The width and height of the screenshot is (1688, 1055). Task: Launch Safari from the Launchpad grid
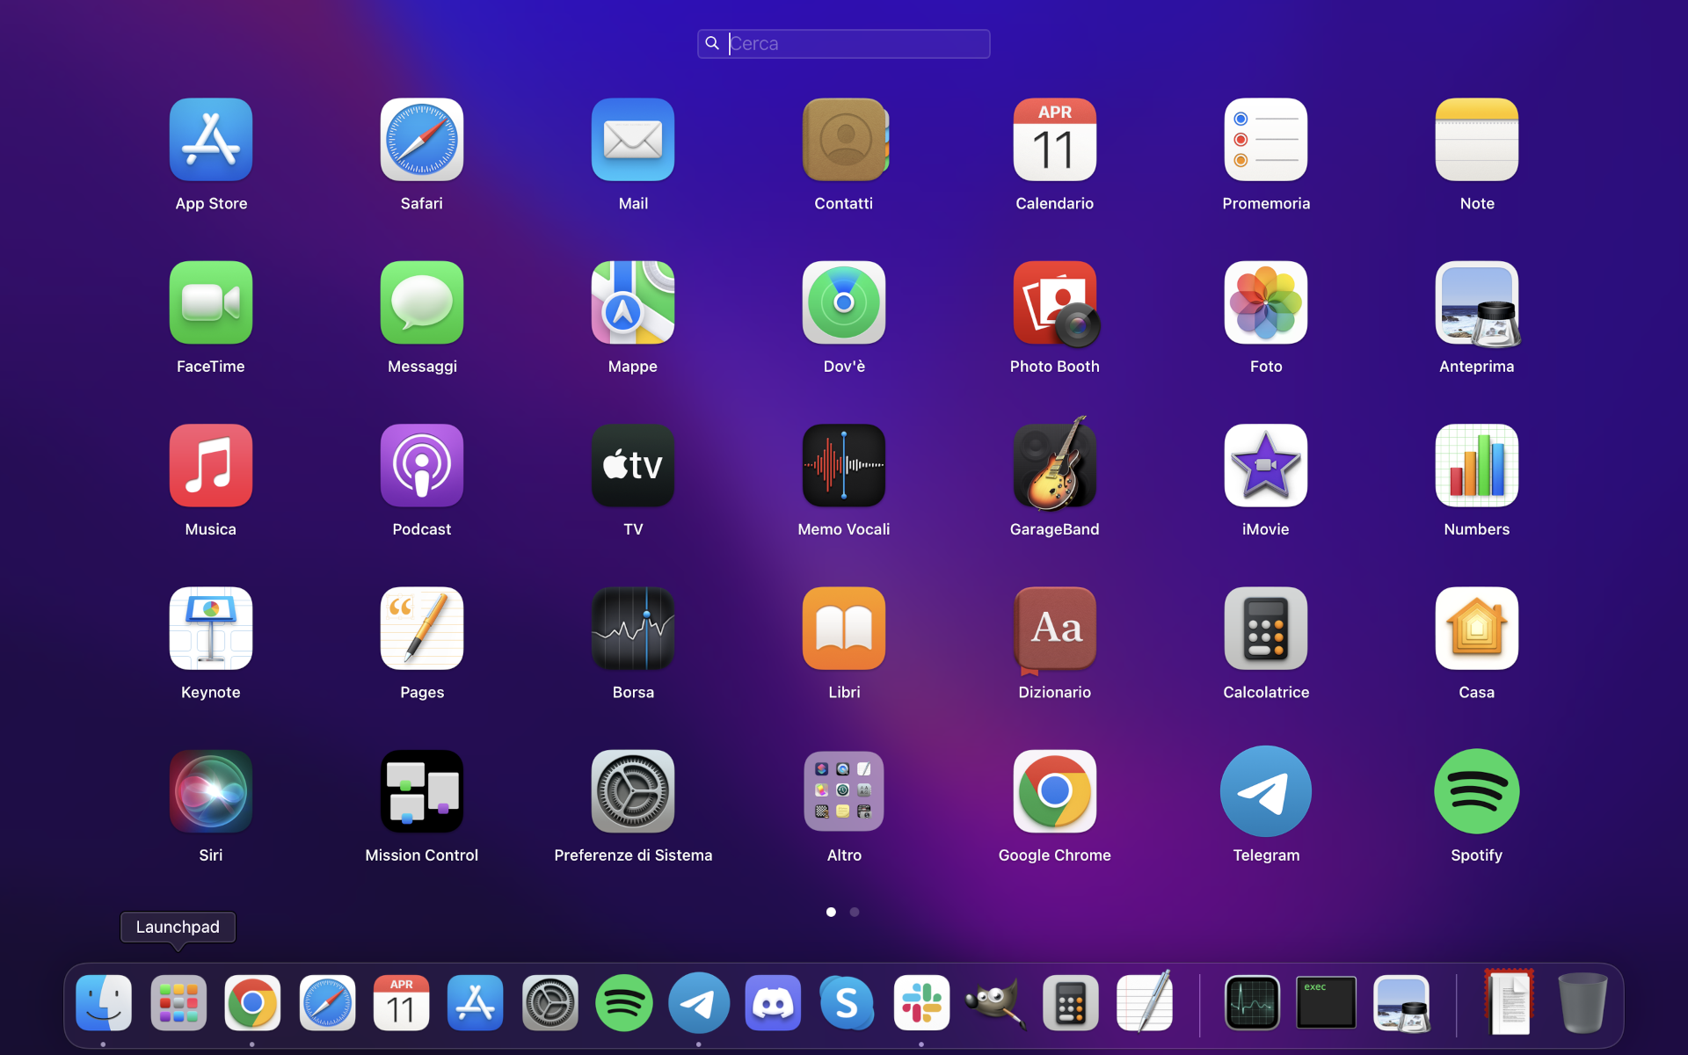422,140
